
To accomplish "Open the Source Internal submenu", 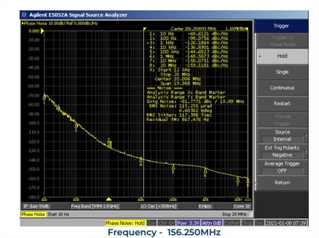I will point(282,136).
